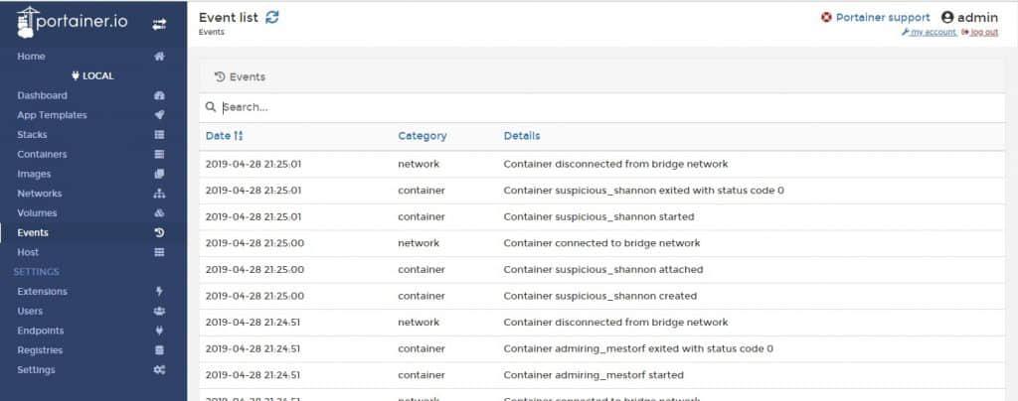
Task: Click the Registries database icon
Action: (159, 350)
